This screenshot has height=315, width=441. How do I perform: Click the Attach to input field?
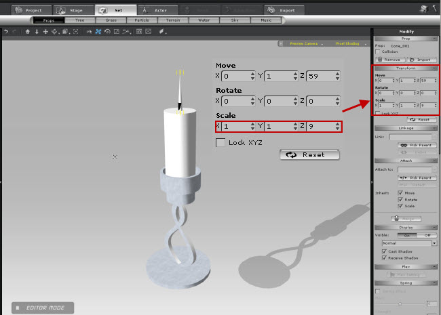415,169
